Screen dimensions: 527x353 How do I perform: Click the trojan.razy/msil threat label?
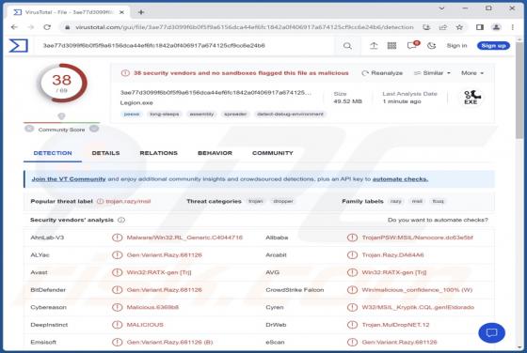pyautogui.click(x=128, y=201)
